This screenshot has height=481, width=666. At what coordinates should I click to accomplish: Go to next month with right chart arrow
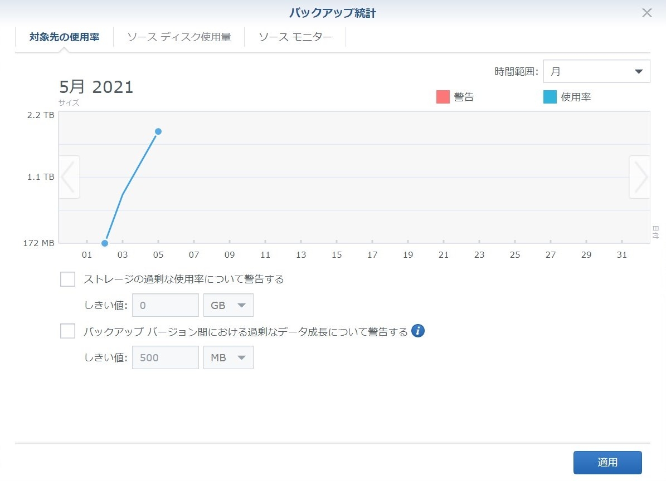[x=640, y=177]
